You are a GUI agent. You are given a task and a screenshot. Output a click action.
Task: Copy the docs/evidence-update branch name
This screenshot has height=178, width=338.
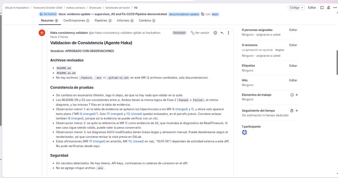[x=203, y=14]
